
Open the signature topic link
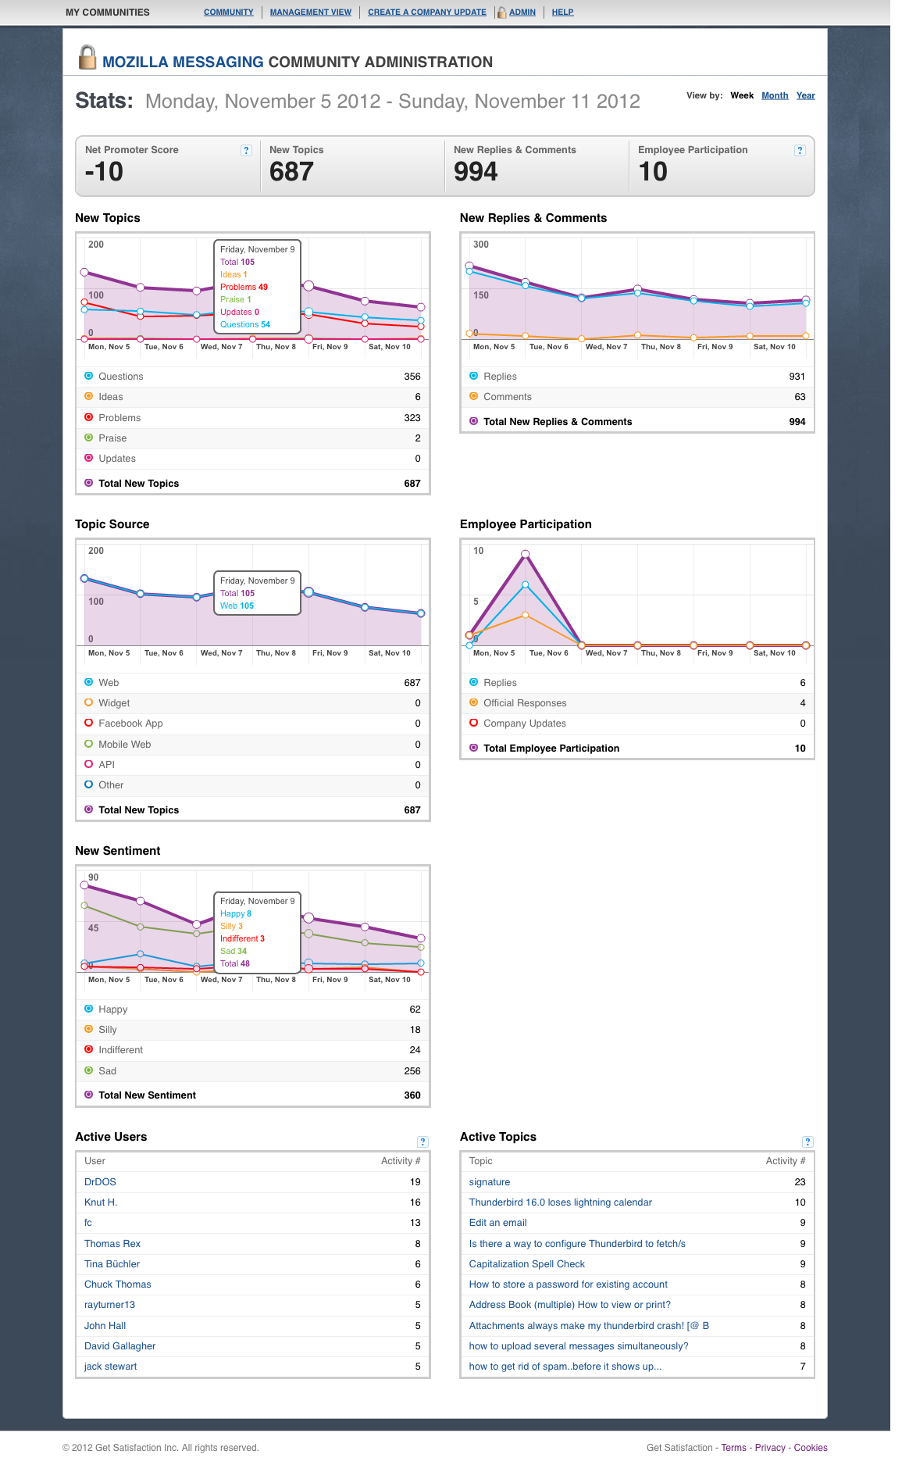click(x=490, y=1182)
